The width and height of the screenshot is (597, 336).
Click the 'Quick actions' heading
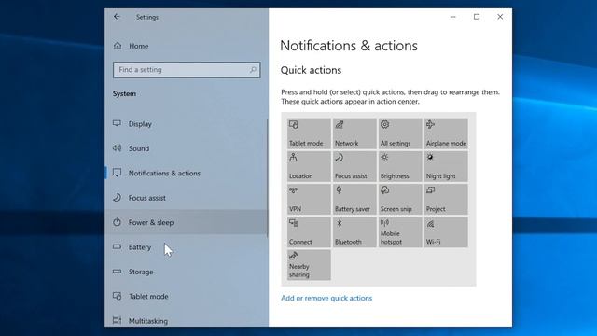click(x=311, y=70)
